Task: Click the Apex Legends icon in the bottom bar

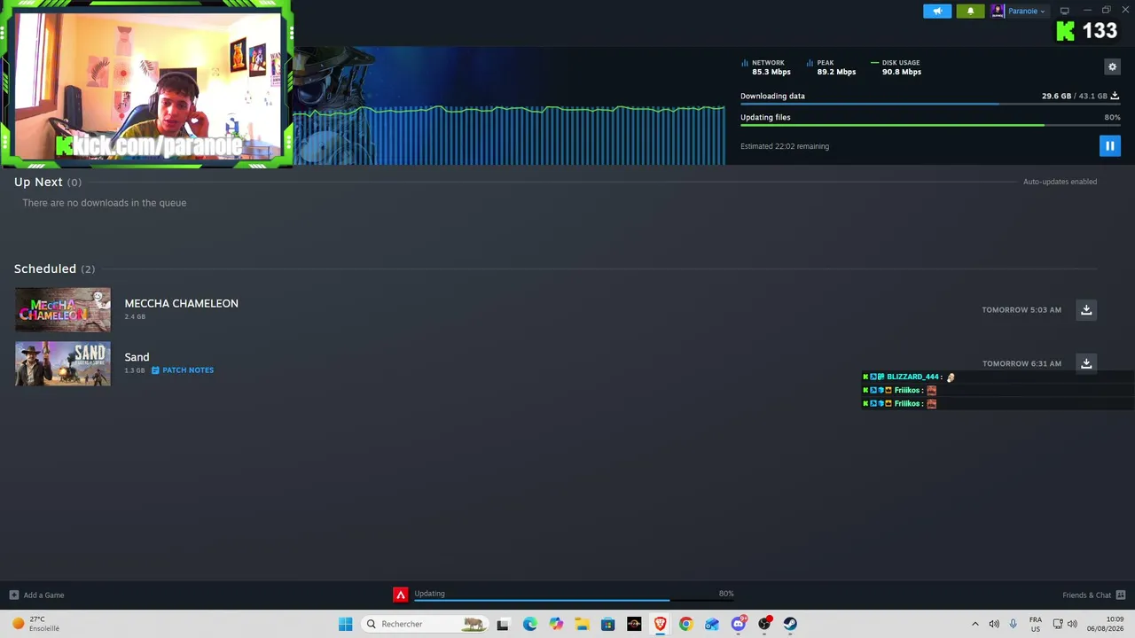Action: [401, 595]
